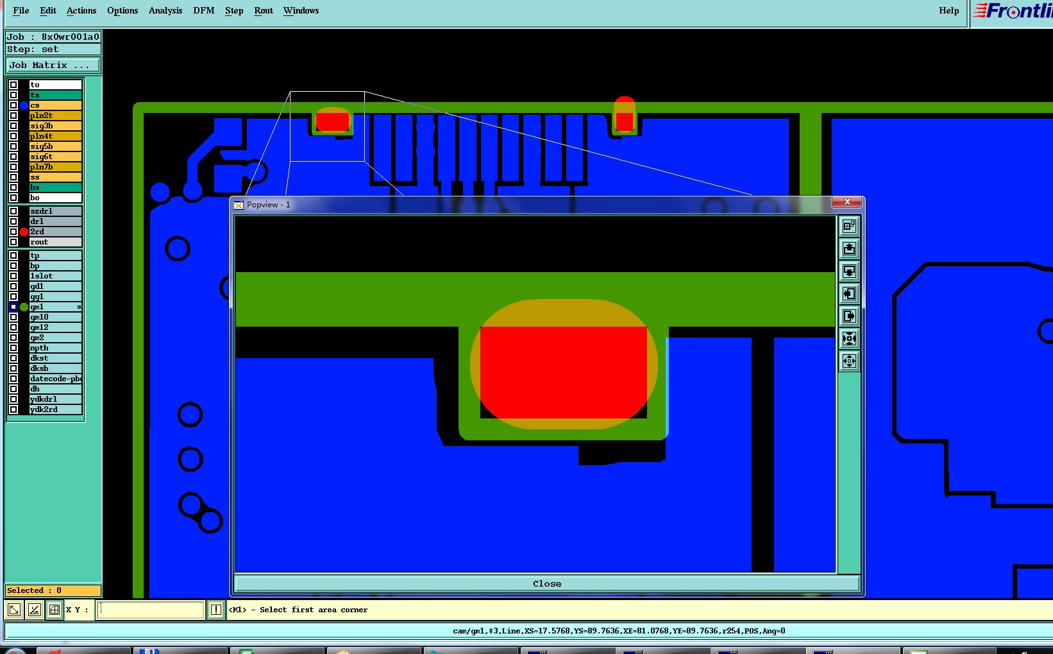This screenshot has width=1053, height=654.
Task: Click the red X of Popview window
Action: pos(847,202)
